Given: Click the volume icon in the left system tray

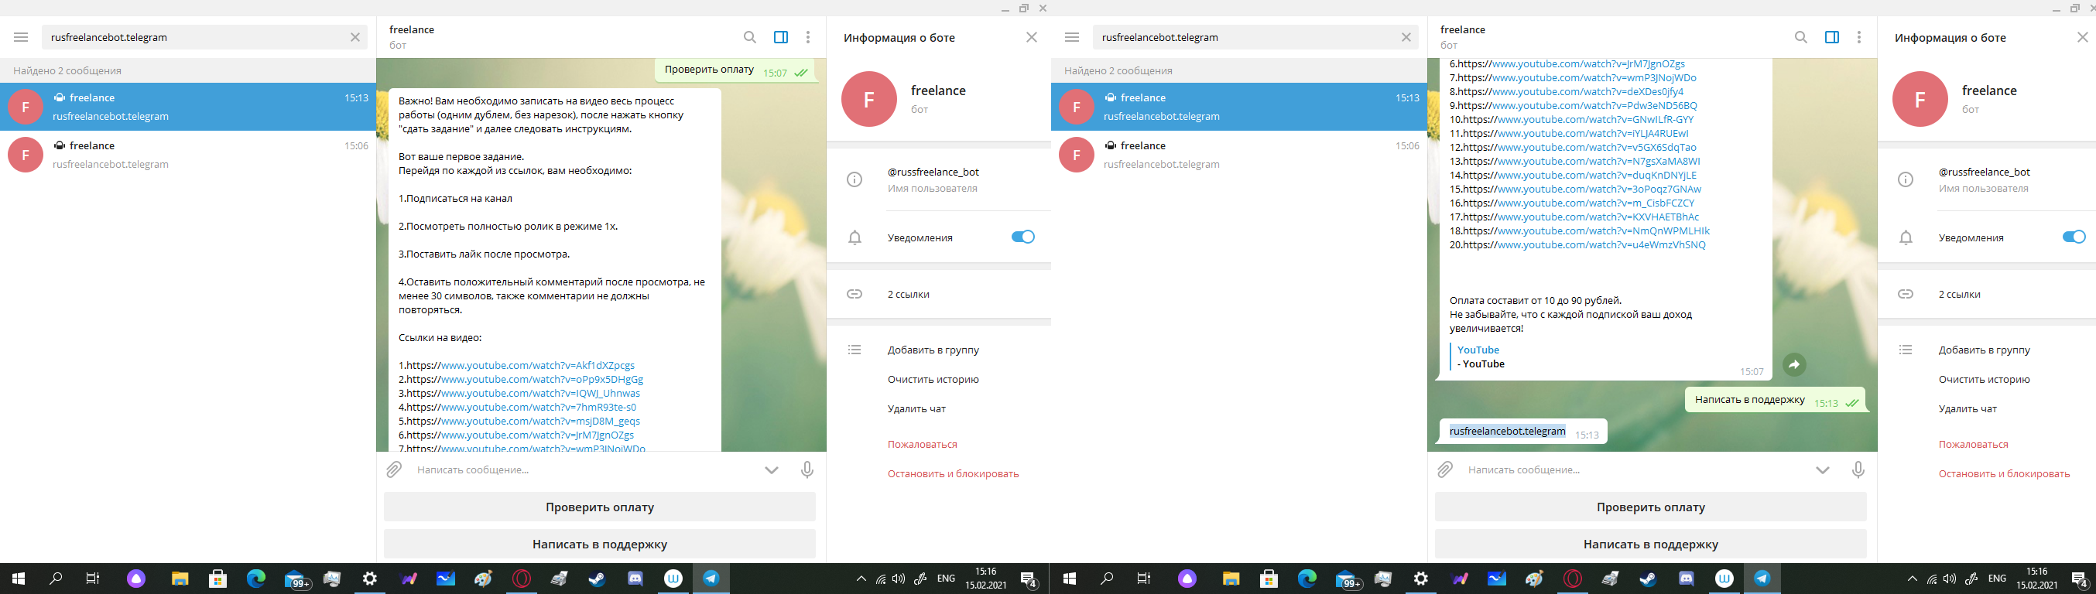Looking at the screenshot, I should [x=899, y=579].
